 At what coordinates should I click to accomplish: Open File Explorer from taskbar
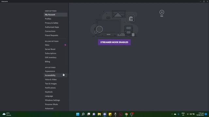(x=99, y=114)
